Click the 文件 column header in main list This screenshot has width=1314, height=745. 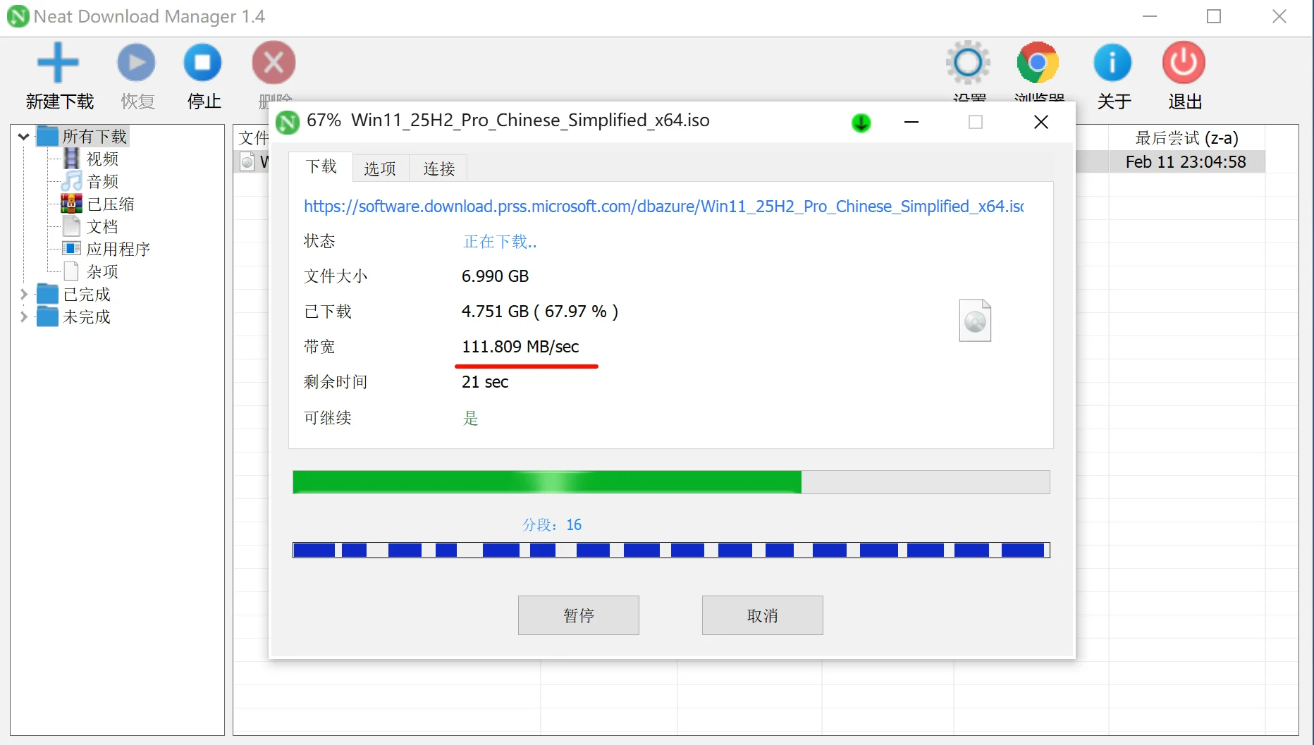(x=253, y=137)
